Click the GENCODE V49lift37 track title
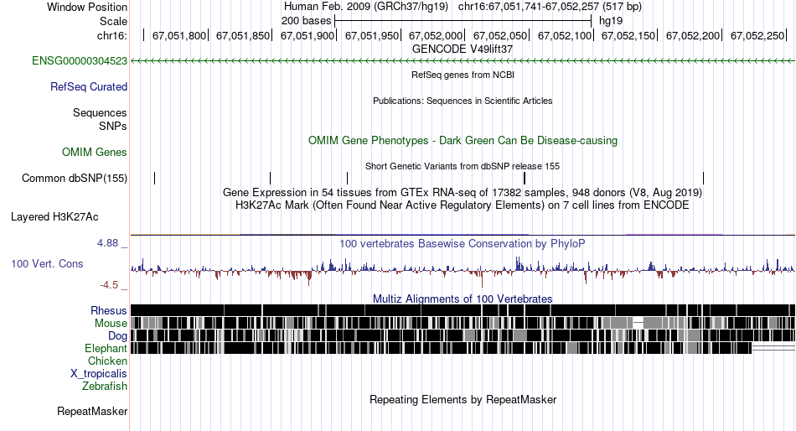The width and height of the screenshot is (796, 431). 463,49
